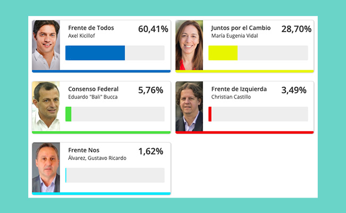Click the red Frente de Izquierda bar
This screenshot has height=213, width=346.
[x=258, y=114]
